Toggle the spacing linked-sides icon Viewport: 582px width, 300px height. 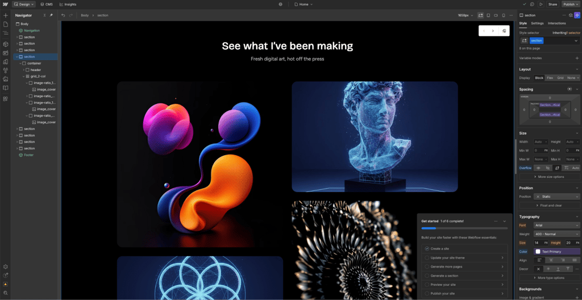[x=569, y=89]
